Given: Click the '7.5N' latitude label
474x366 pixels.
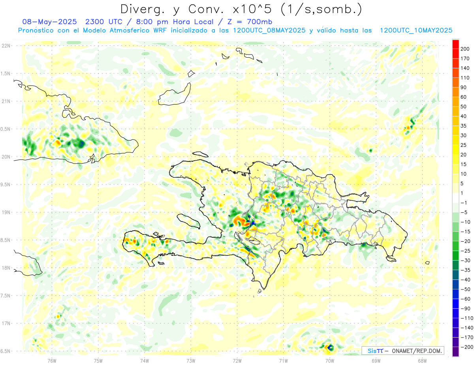Looking at the screenshot, I should [6, 295].
